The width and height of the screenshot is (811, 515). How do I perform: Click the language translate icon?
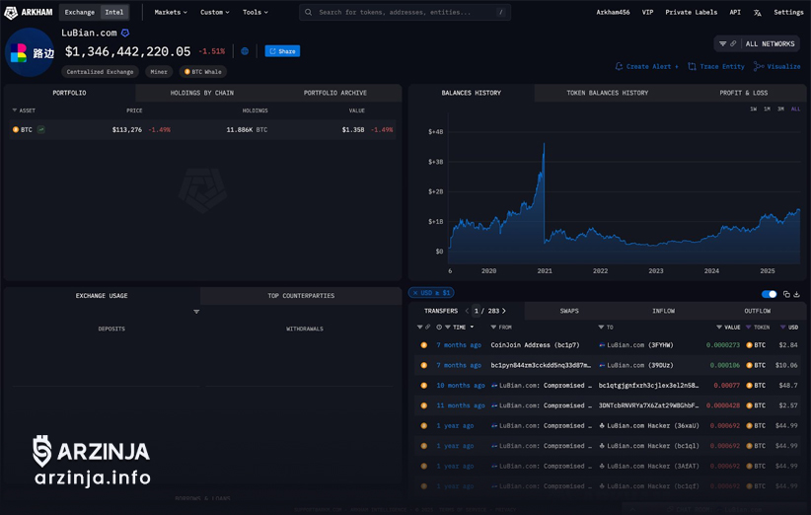(757, 13)
